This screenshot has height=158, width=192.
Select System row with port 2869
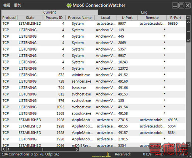click(94, 43)
